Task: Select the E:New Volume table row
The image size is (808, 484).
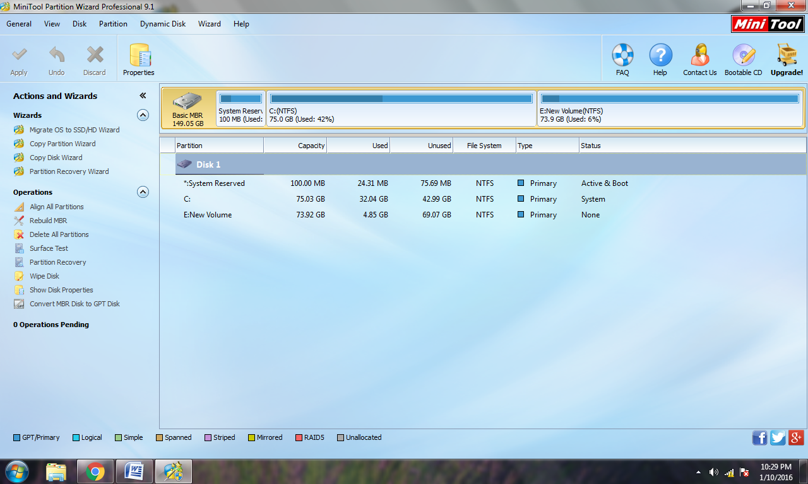Action: tap(491, 215)
